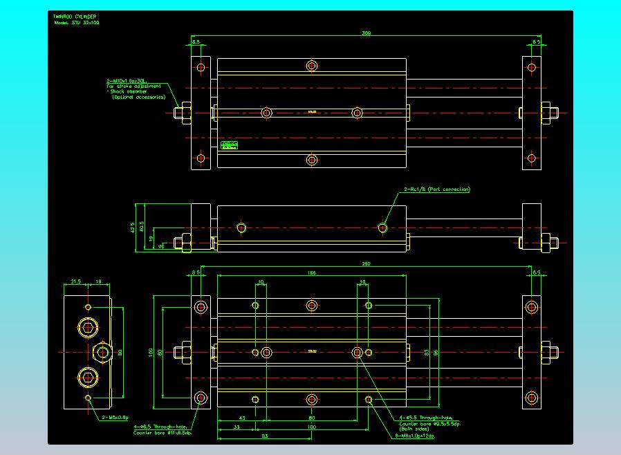This screenshot has height=455, width=621.
Task: Select the upper hex socket bolt in end view
Action: (88, 328)
